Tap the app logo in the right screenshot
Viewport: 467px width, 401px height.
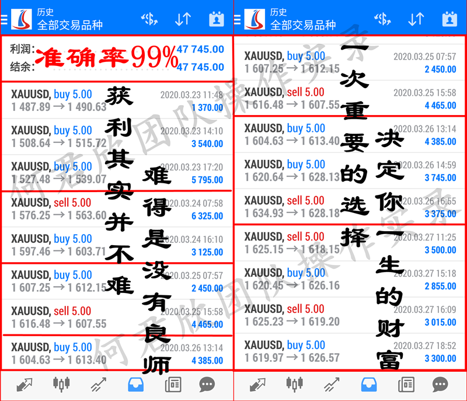pyautogui.click(x=255, y=19)
